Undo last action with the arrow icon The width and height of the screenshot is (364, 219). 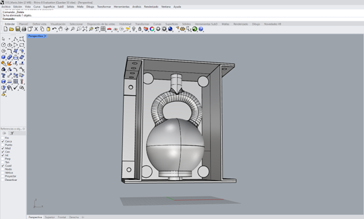tap(54, 29)
